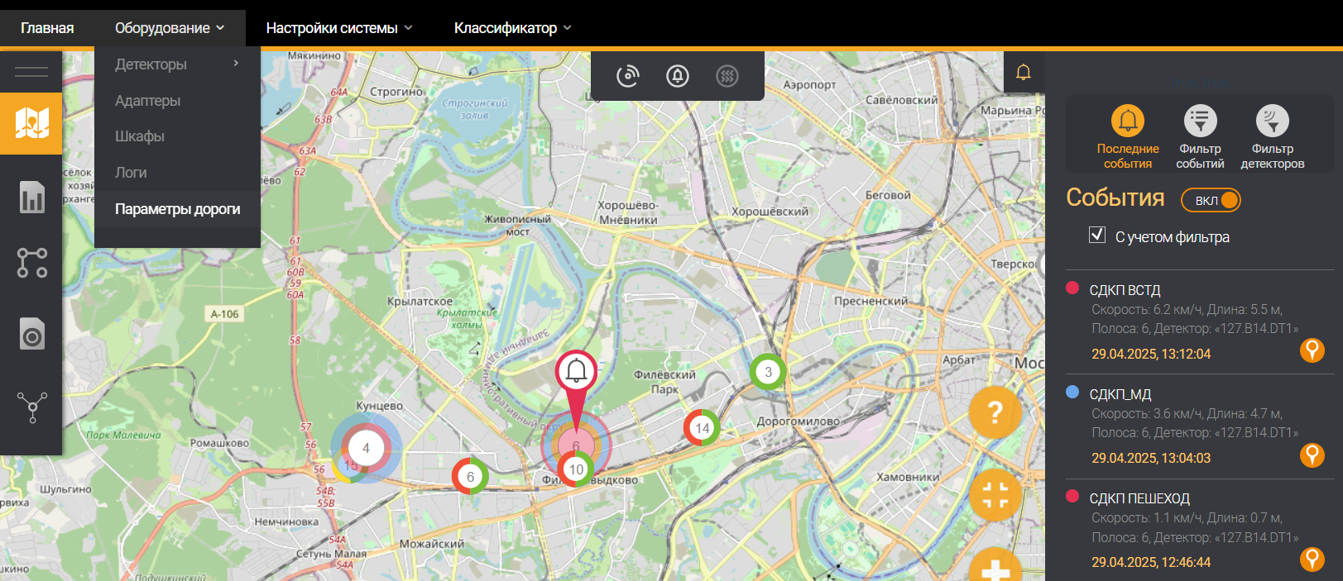Click the bell alarm toolbar icon

(678, 76)
